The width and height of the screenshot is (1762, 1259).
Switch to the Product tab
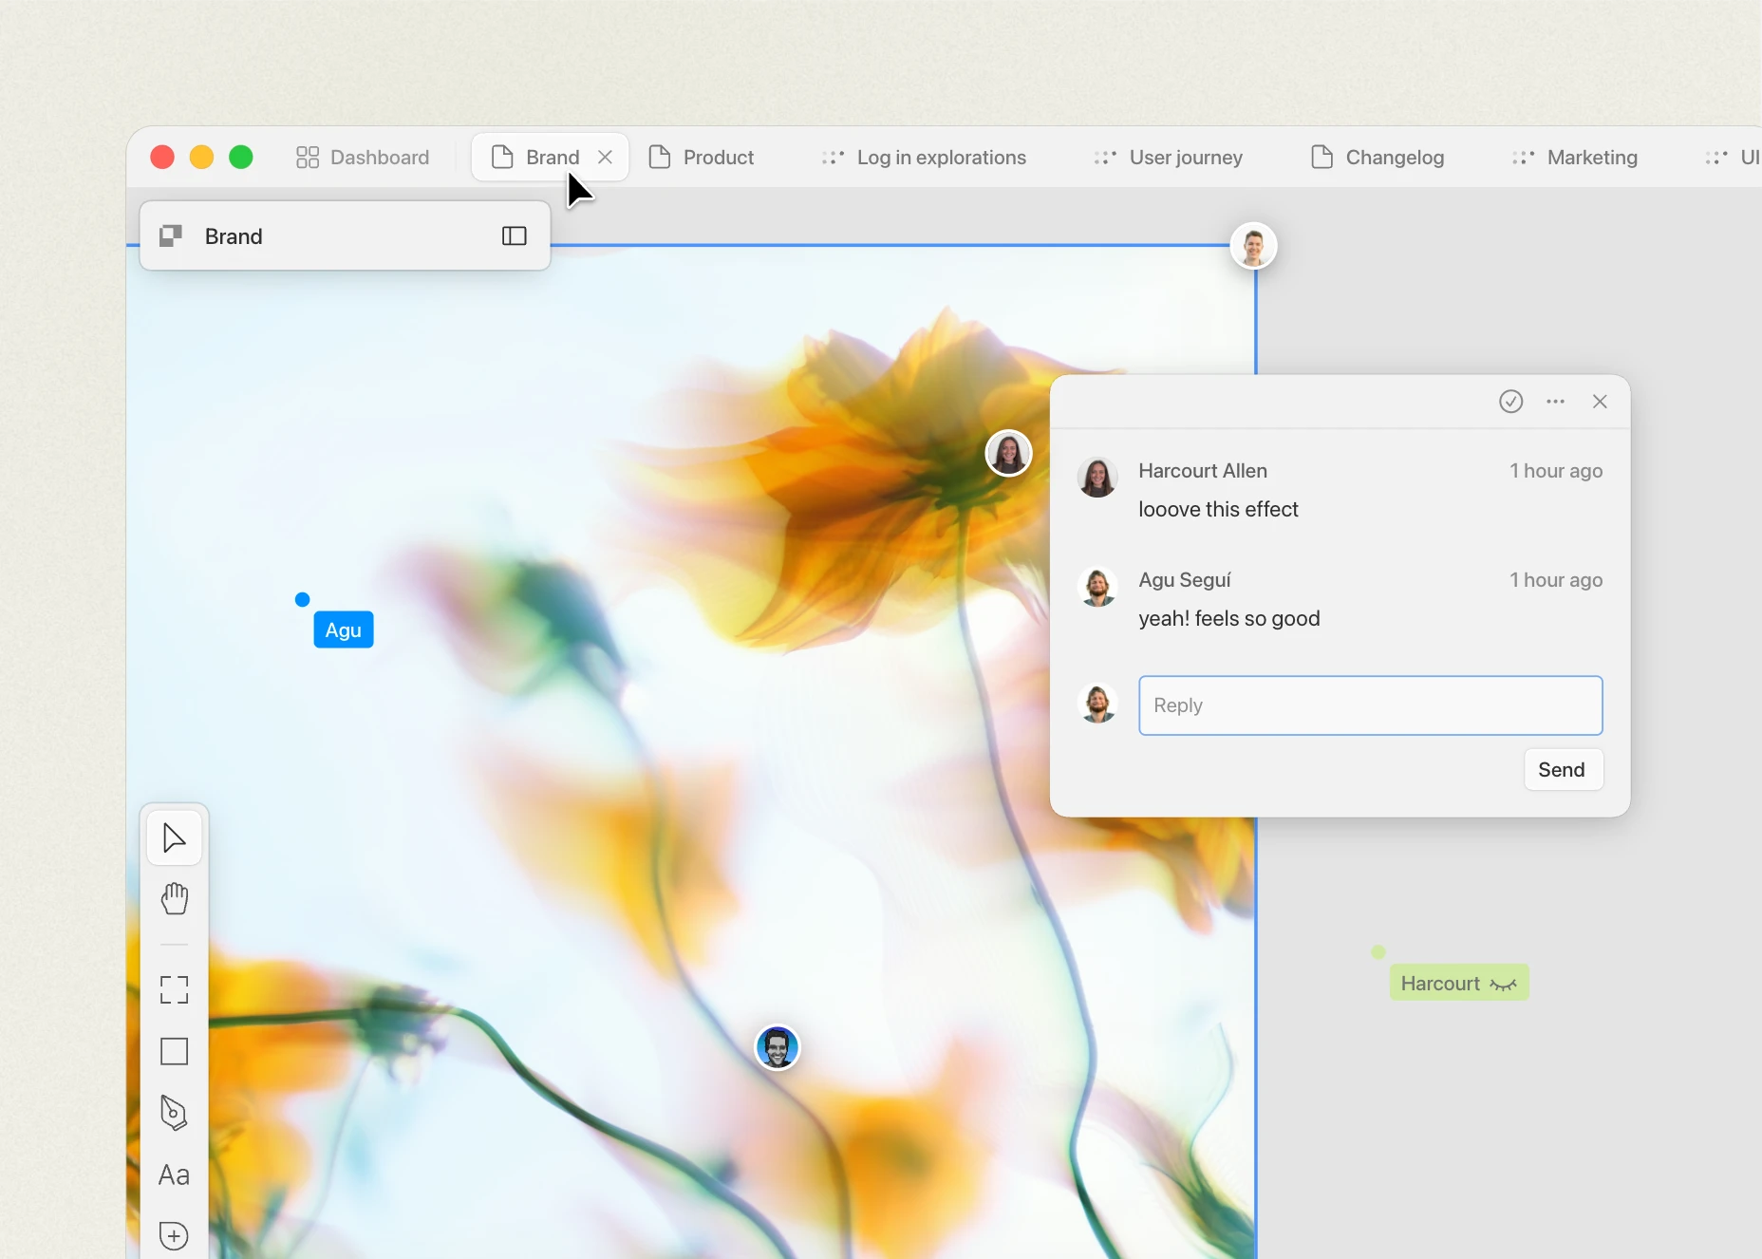coord(701,157)
